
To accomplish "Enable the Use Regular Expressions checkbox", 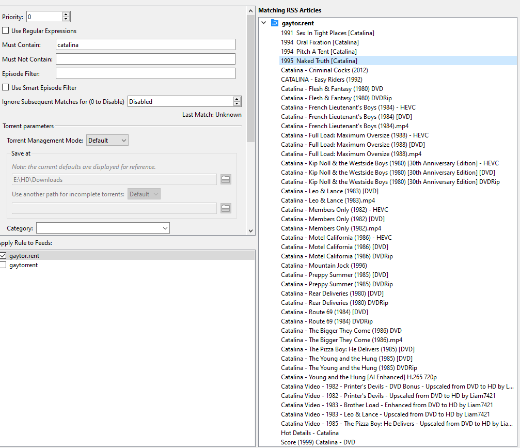I will pyautogui.click(x=6, y=31).
